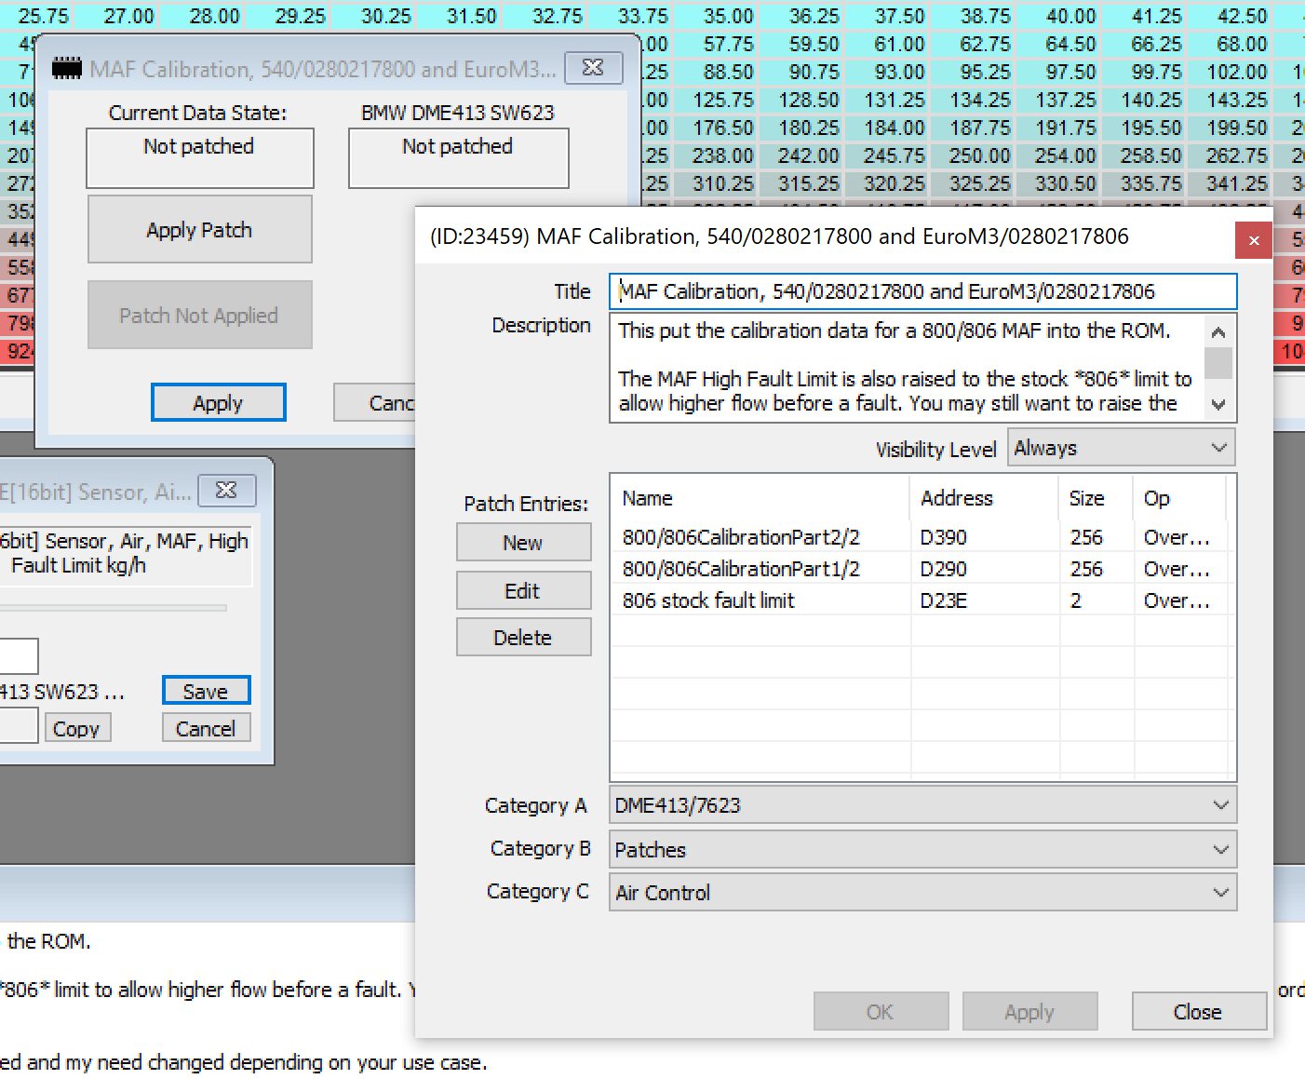Click the Description scroll-down arrow
This screenshot has height=1079, width=1305.
coord(1219,404)
